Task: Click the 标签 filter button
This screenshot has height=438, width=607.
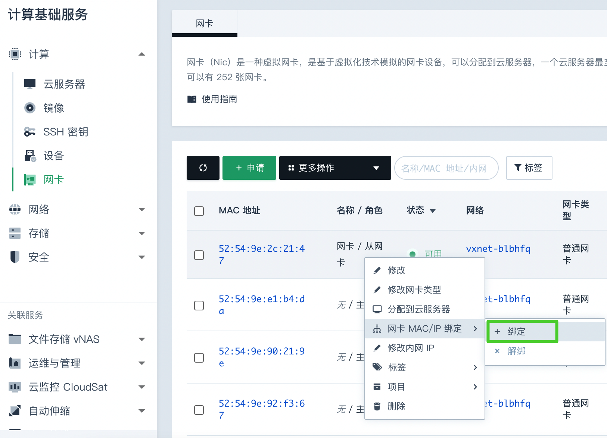Action: tap(529, 168)
